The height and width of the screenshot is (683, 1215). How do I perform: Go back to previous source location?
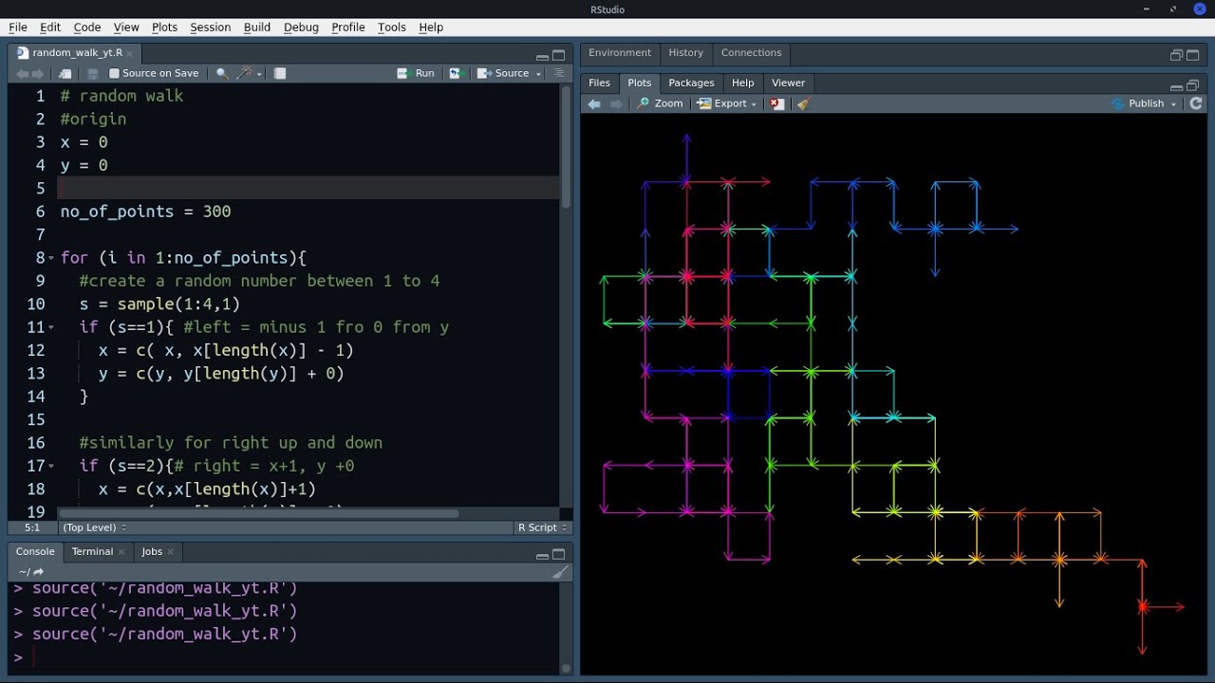point(23,73)
